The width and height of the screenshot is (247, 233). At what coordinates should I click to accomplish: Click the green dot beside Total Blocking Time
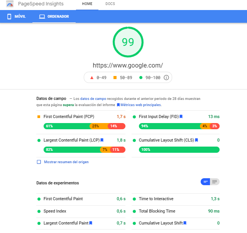click(x=134, y=211)
